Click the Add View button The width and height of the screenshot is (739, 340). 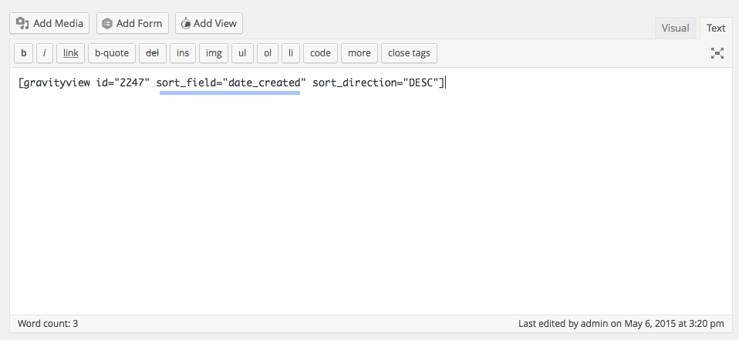(x=208, y=23)
